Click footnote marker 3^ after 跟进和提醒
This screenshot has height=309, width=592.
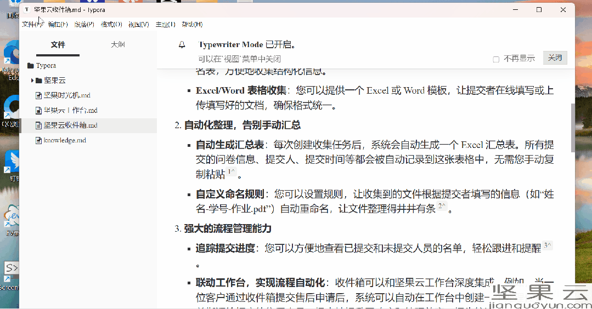548,245
